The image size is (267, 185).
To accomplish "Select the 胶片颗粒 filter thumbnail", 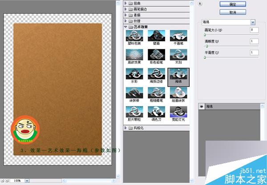I will click(134, 112).
